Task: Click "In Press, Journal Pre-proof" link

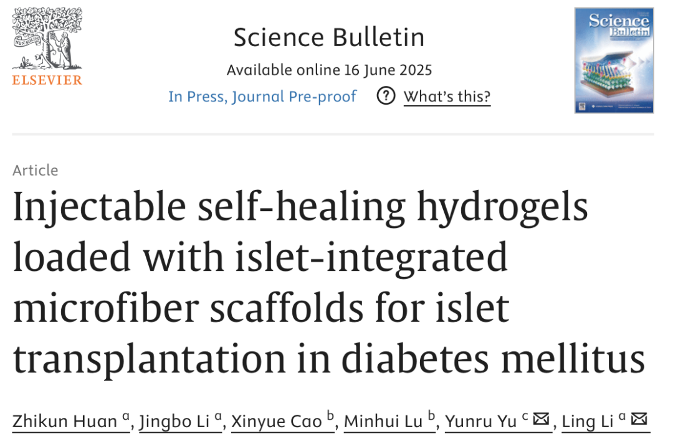Action: click(262, 97)
